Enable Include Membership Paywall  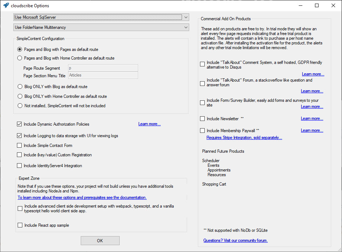[203, 130]
